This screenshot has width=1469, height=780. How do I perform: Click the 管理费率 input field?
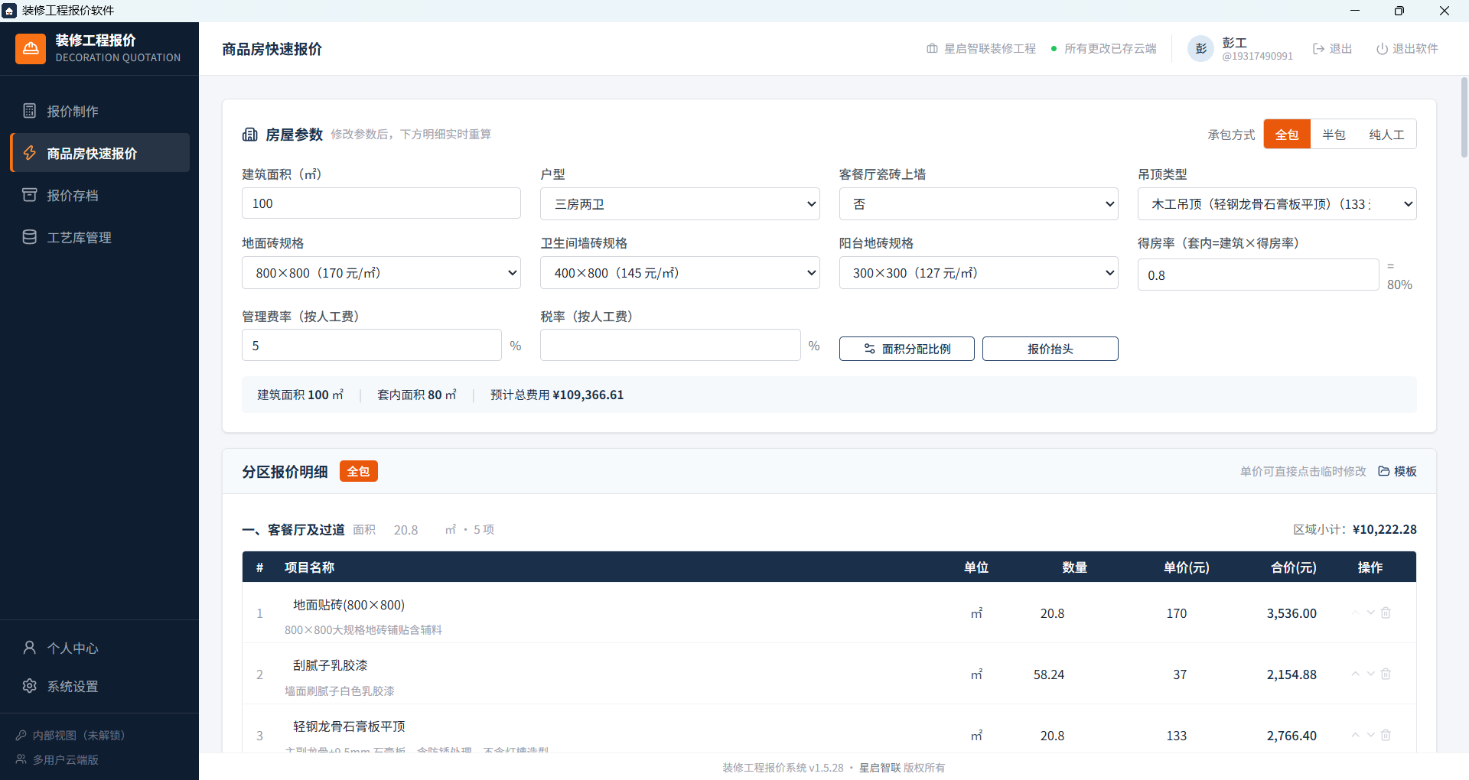pyautogui.click(x=372, y=345)
